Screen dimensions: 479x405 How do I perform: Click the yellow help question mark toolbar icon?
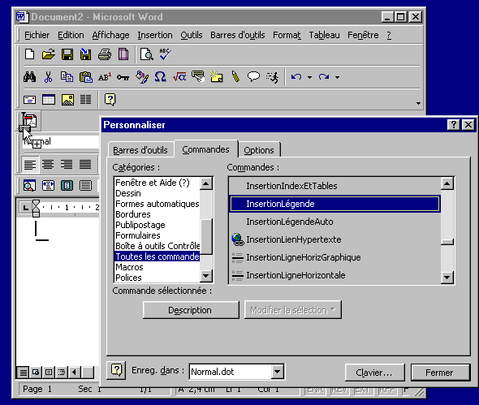[110, 100]
